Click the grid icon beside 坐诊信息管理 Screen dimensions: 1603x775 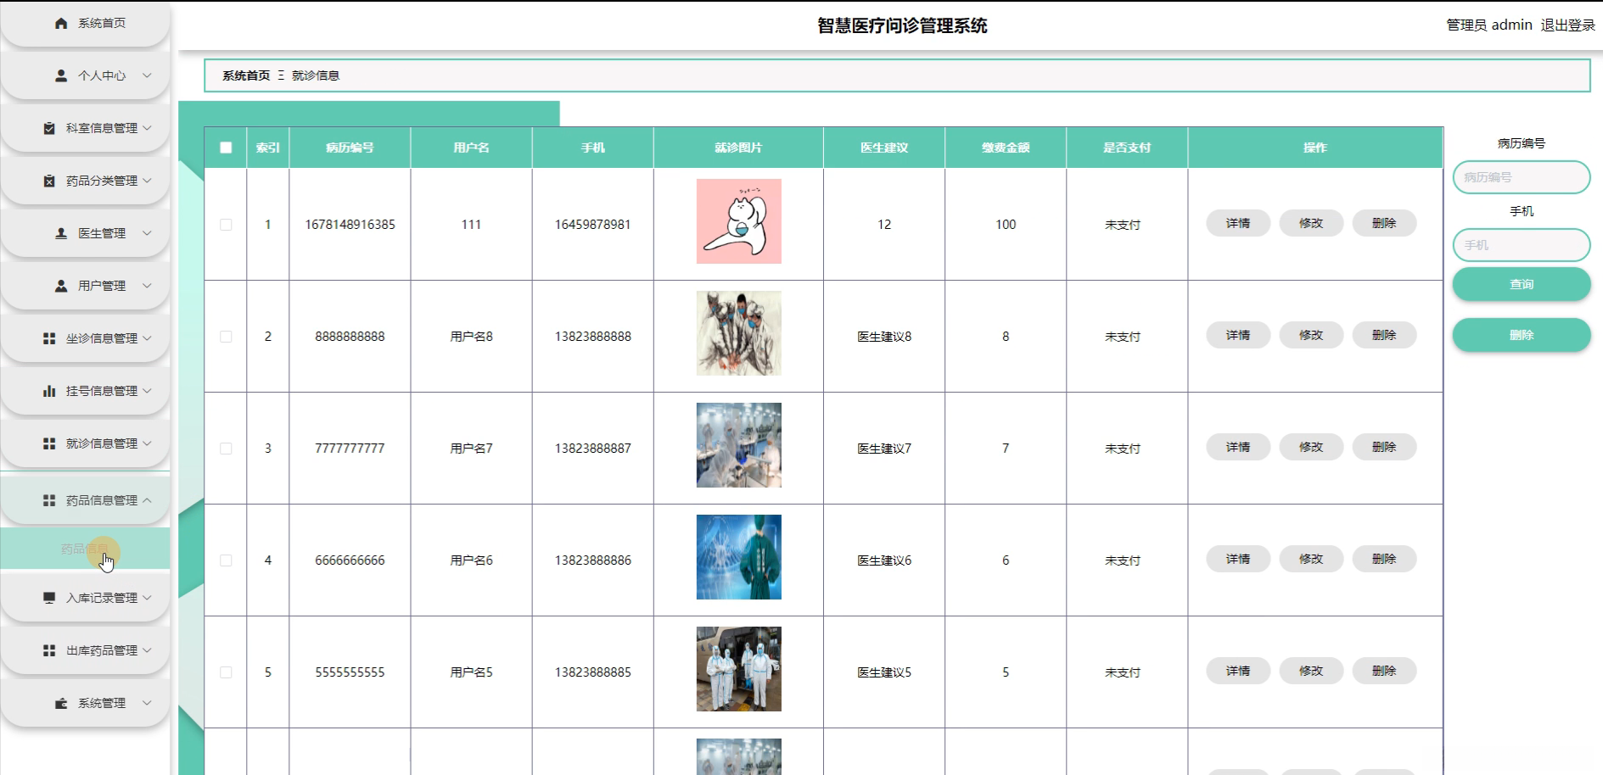49,338
